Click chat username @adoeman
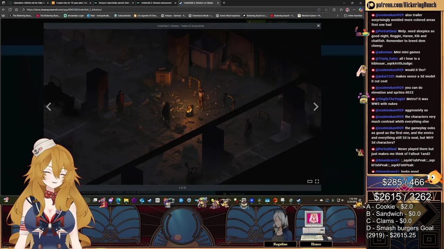 point(384,52)
